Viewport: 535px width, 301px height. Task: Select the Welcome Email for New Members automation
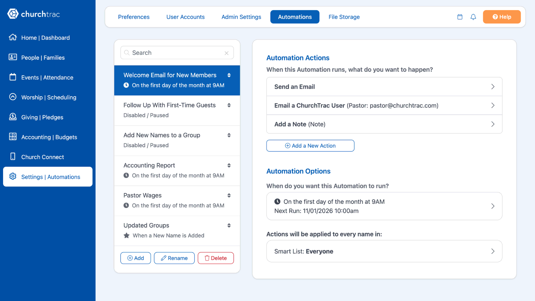[x=177, y=80]
